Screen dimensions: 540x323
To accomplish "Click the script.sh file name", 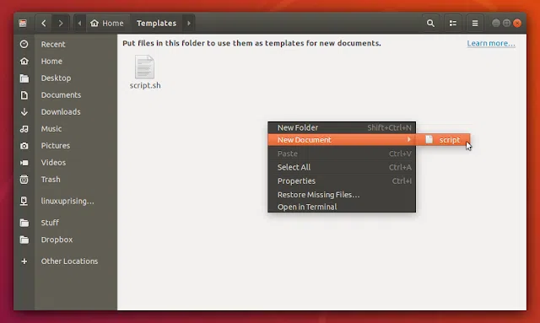I will pyautogui.click(x=145, y=85).
